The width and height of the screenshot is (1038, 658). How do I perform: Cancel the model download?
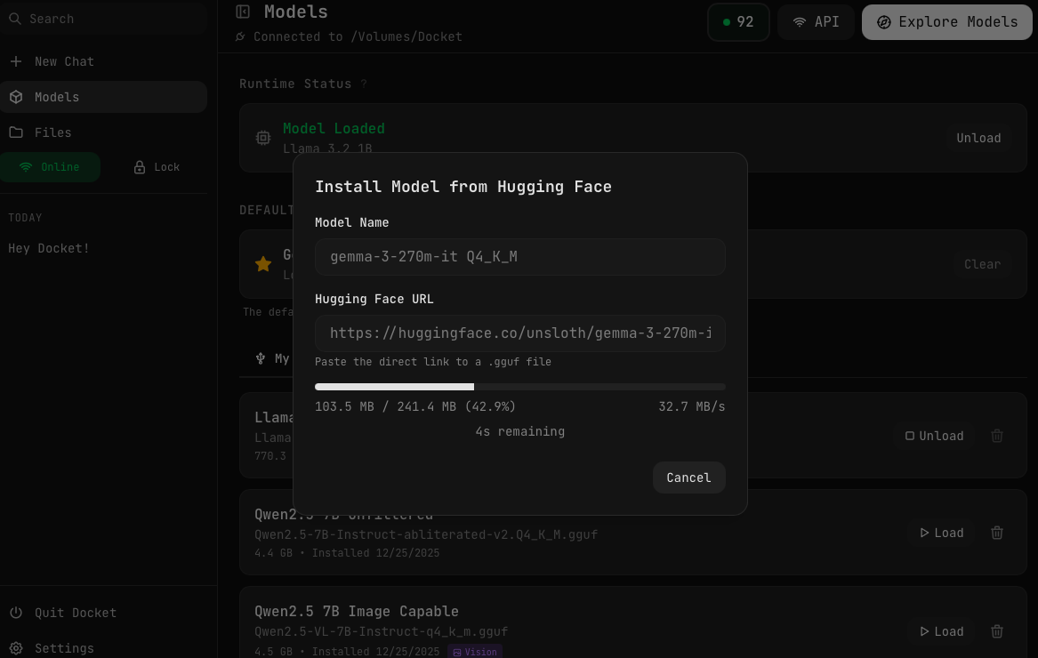[x=688, y=477]
